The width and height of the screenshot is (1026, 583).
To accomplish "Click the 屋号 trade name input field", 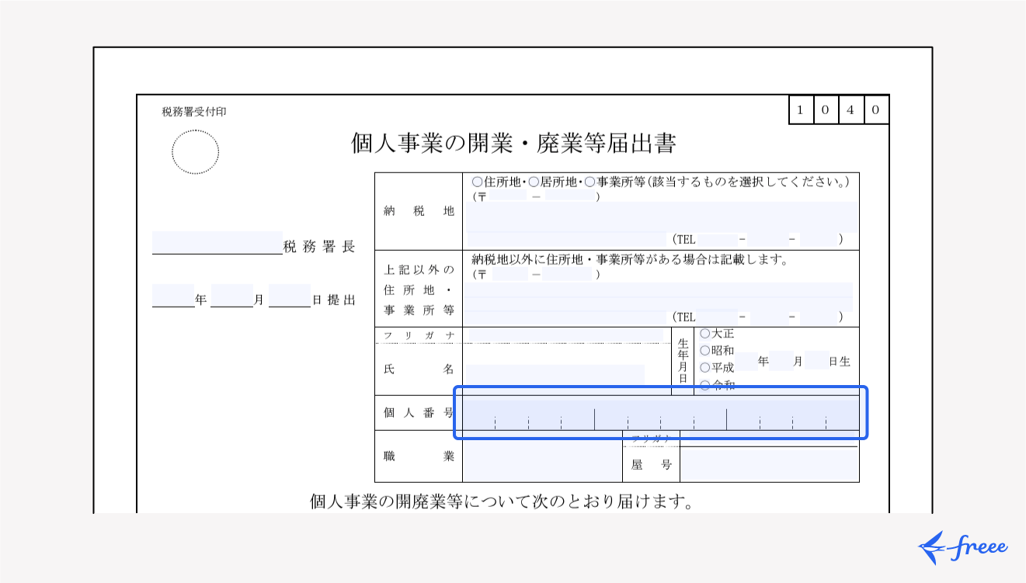I will [x=769, y=465].
